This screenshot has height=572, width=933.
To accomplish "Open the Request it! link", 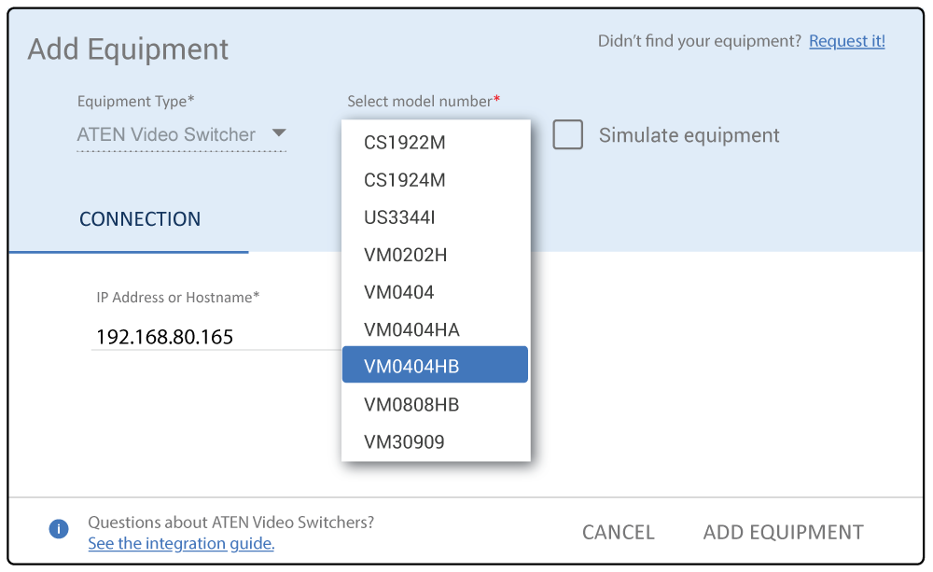I will pyautogui.click(x=847, y=41).
